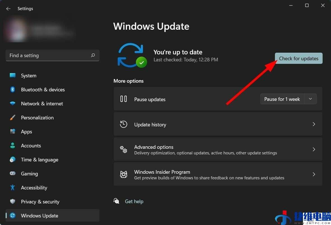Open Bluetooth & devices settings
331x225 pixels.
point(52,89)
